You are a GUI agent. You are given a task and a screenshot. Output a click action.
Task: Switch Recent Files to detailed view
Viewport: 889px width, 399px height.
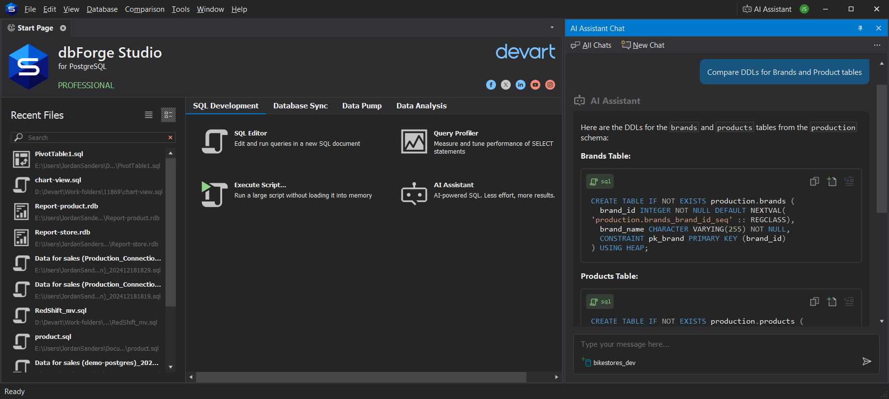point(168,115)
